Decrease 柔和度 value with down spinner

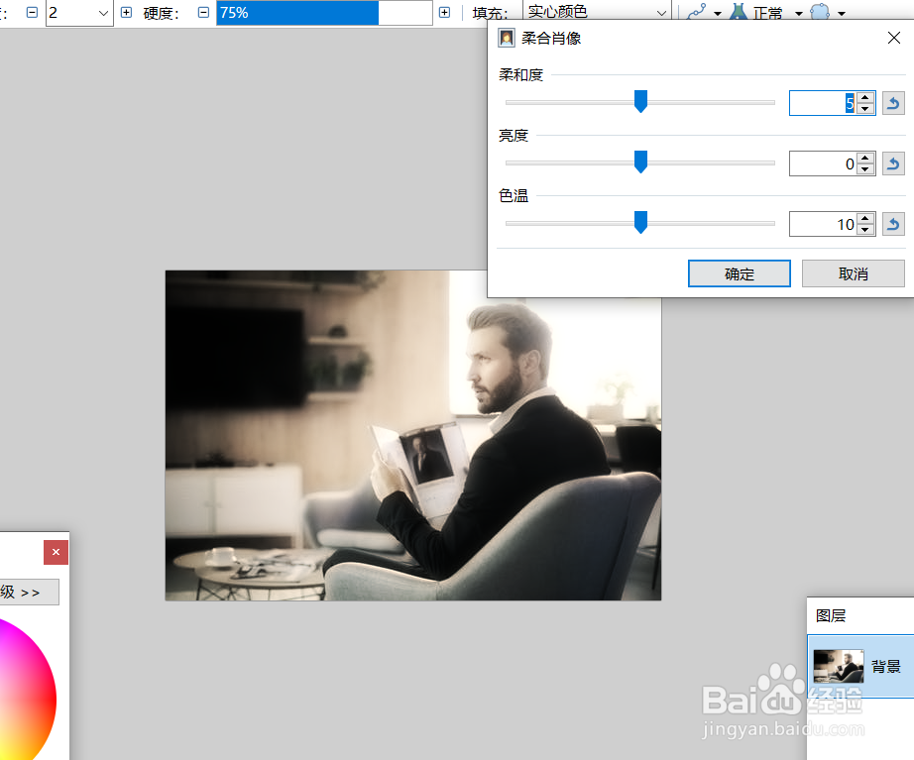coord(865,109)
